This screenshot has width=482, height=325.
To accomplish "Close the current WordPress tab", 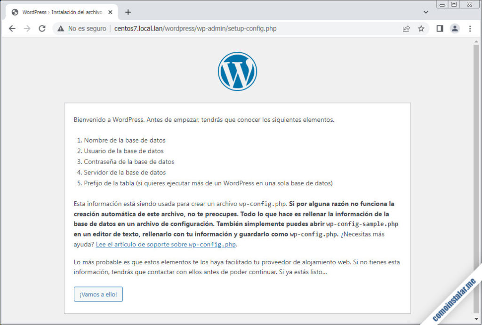I will click(x=111, y=12).
